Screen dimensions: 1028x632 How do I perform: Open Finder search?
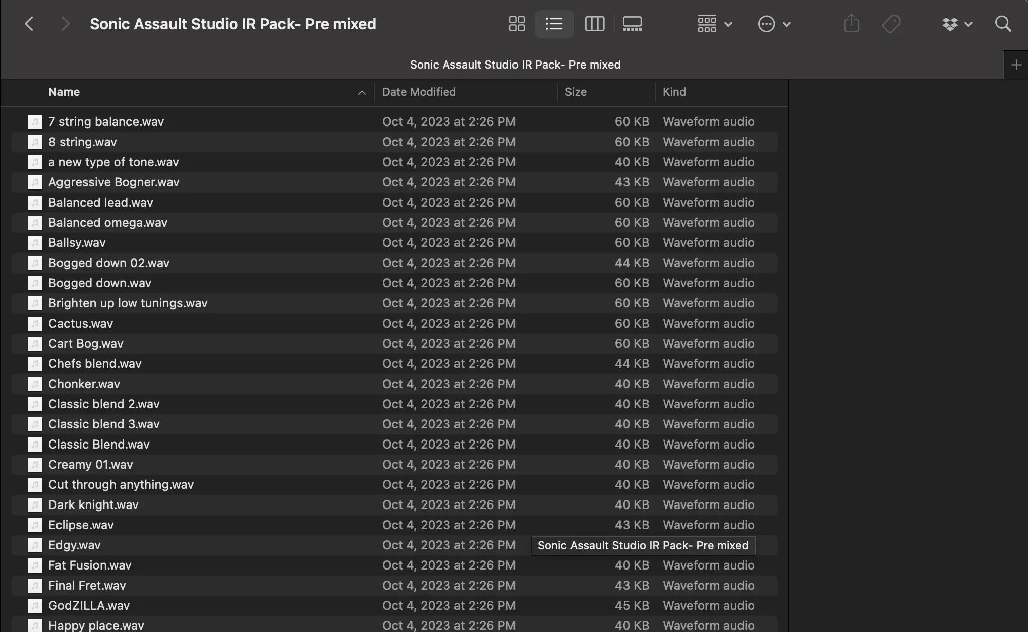[x=1003, y=24]
